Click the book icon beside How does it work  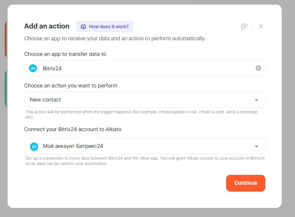pyautogui.click(x=83, y=27)
